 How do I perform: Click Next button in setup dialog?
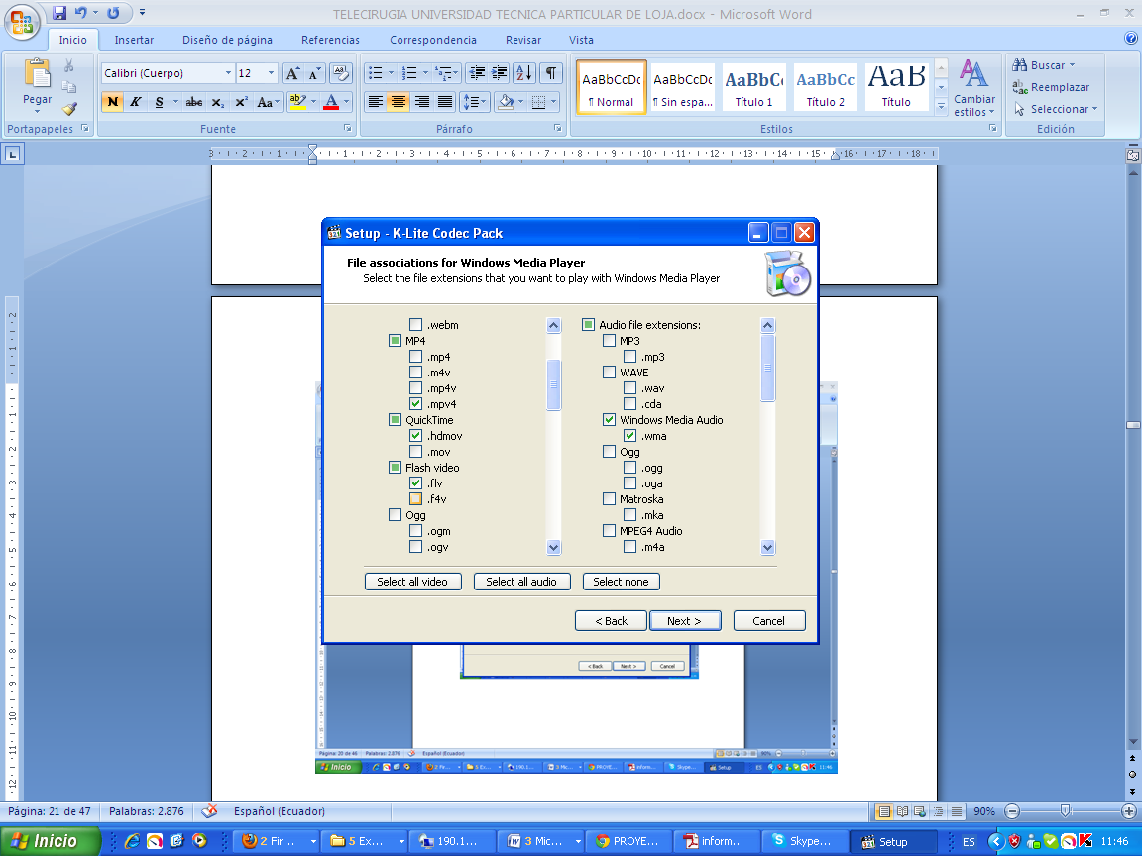click(x=685, y=621)
